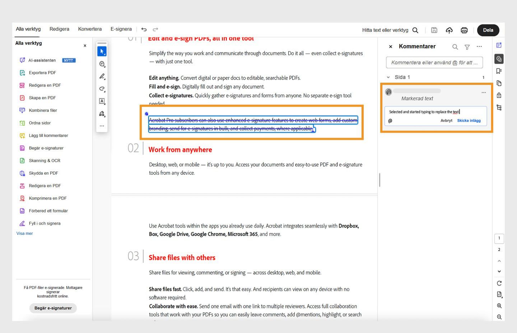517x333 pixels.
Task: Select the arrow selection tool
Action: click(102, 52)
